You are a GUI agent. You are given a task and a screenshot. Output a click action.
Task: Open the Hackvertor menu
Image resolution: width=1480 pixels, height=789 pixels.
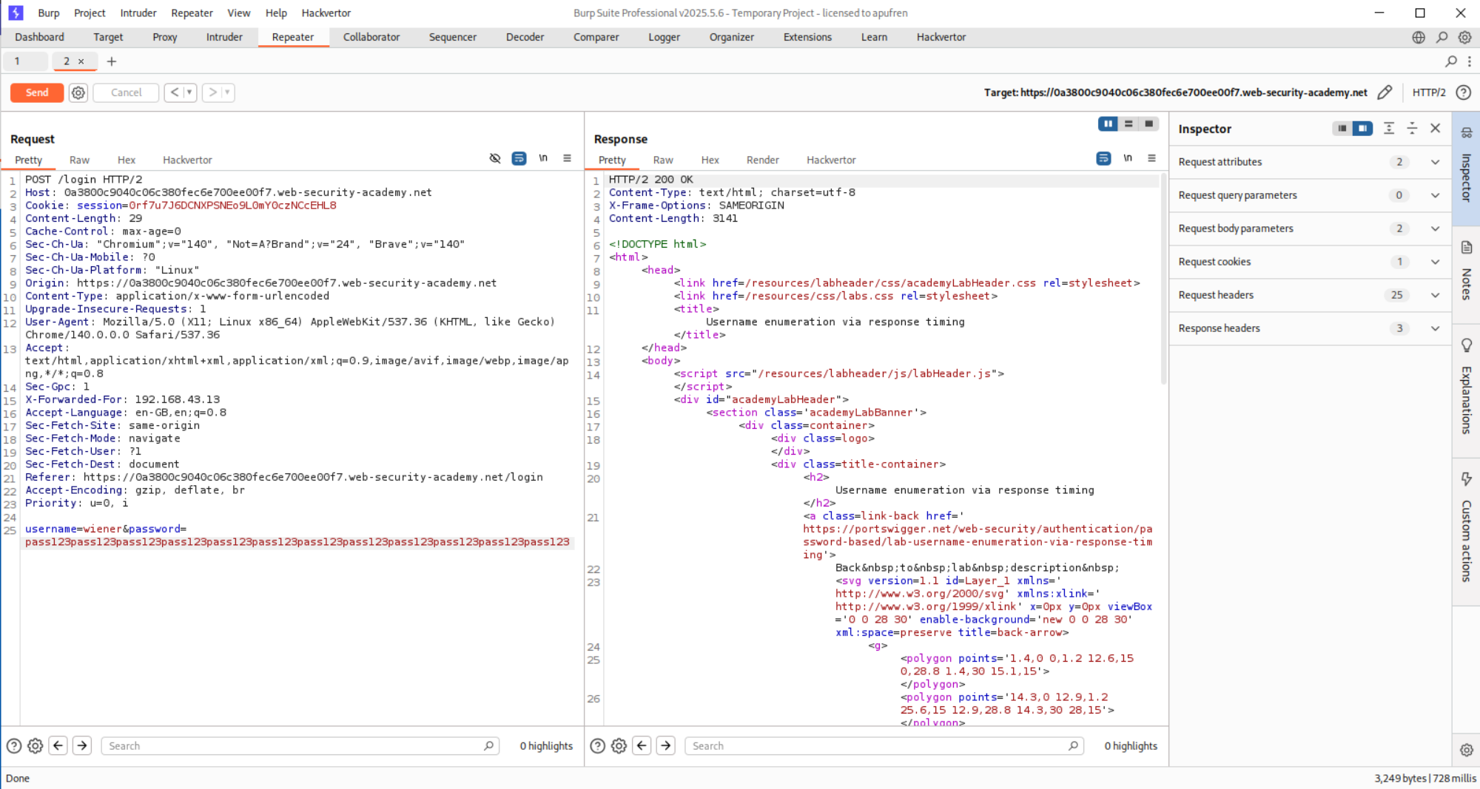pos(326,13)
